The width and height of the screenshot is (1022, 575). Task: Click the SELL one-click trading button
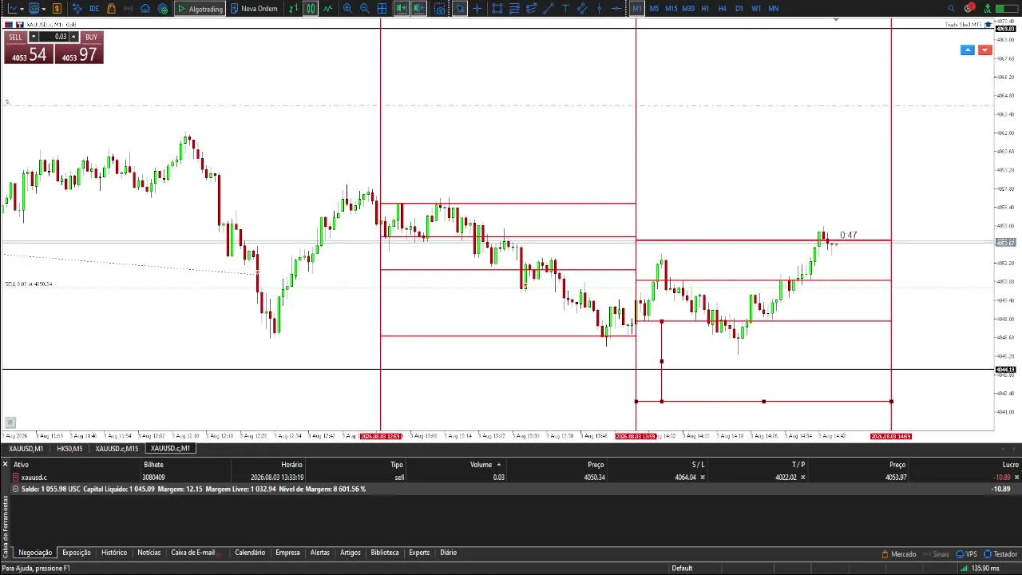pos(29,48)
